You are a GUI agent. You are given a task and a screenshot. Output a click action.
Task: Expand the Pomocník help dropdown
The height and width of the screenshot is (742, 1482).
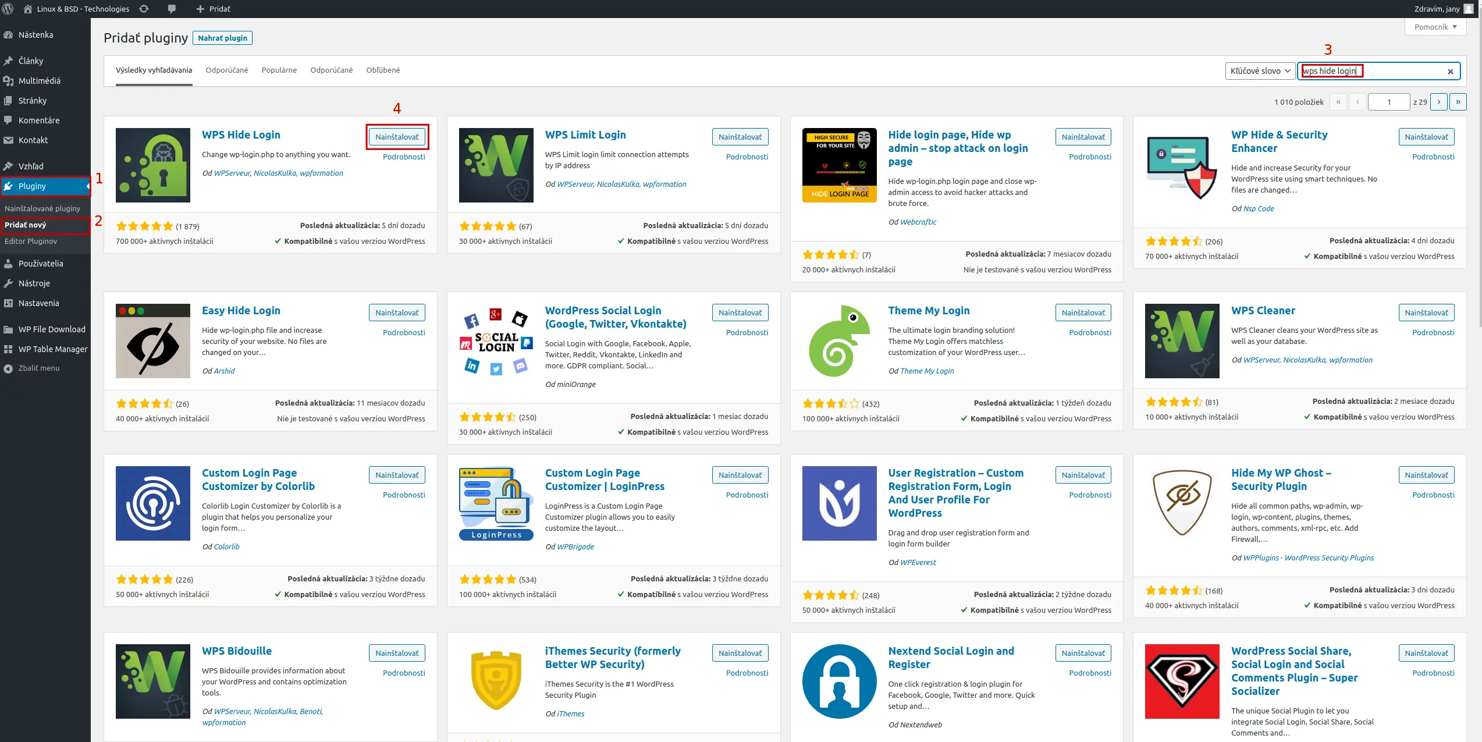coord(1435,27)
